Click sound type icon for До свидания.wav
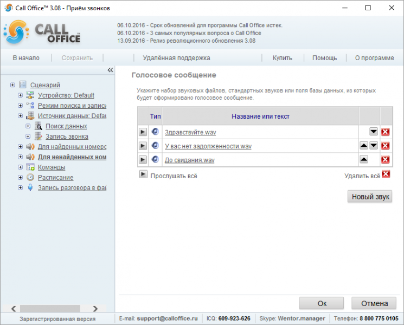404x325 pixels. click(x=155, y=159)
